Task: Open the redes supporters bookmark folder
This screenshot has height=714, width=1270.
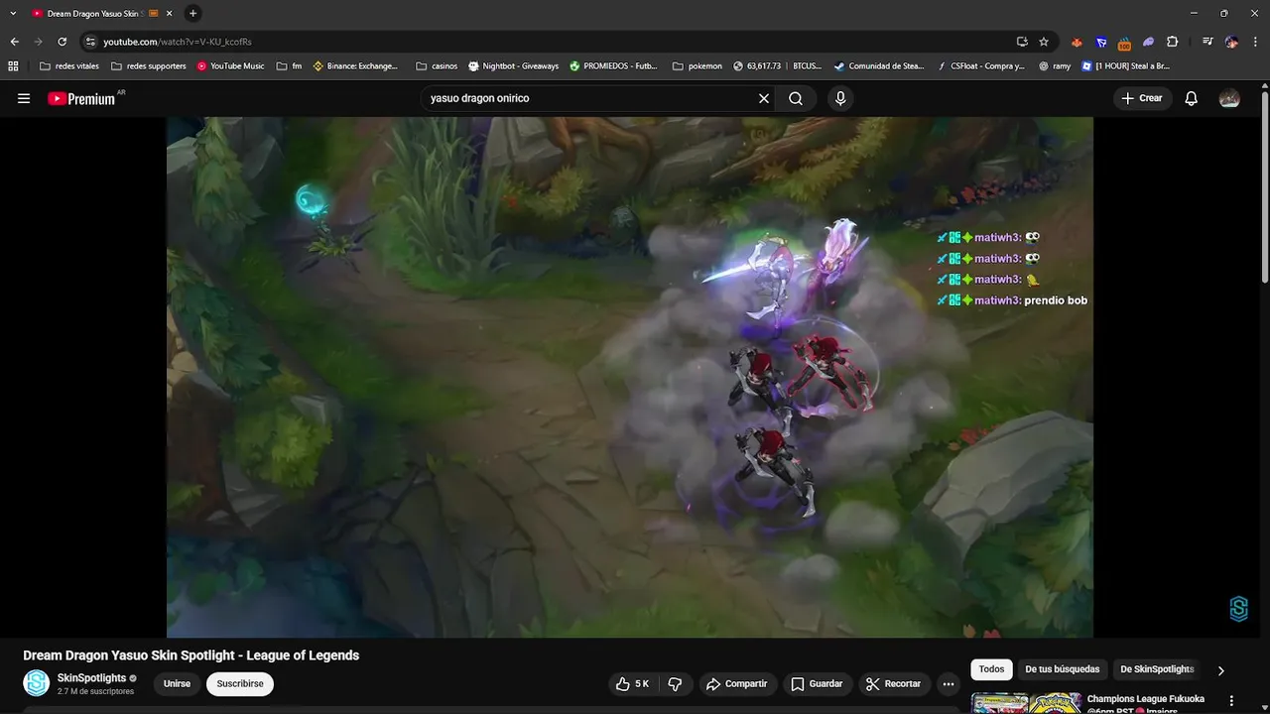Action: (149, 66)
